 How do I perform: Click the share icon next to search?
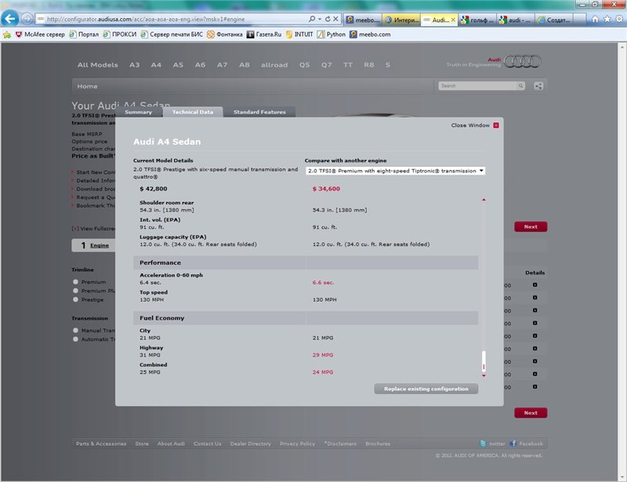538,86
